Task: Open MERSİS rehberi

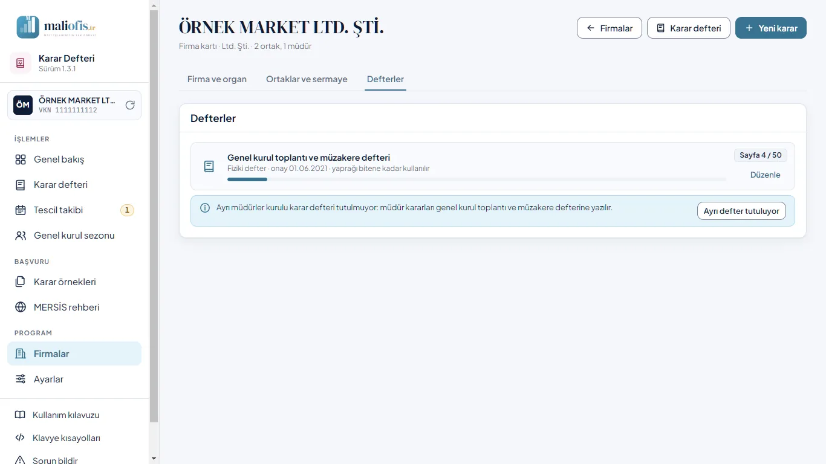Action: 74,308
